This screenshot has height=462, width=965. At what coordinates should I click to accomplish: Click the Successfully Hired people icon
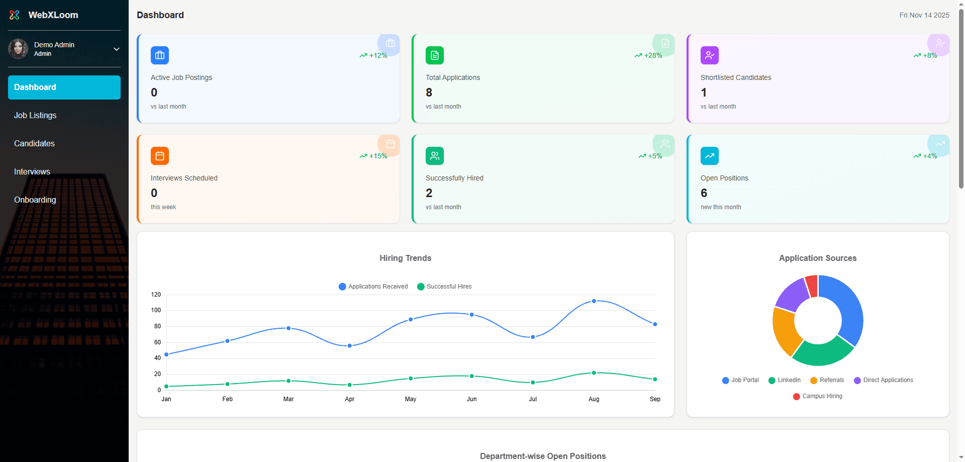(435, 156)
